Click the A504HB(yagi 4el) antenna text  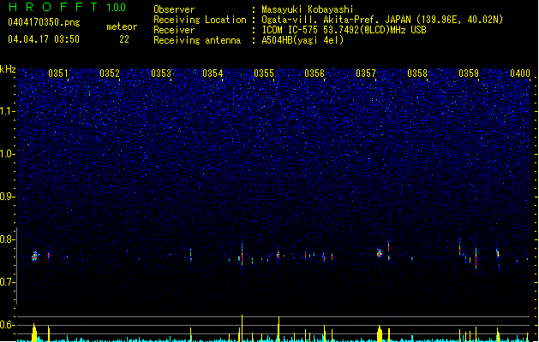click(302, 40)
